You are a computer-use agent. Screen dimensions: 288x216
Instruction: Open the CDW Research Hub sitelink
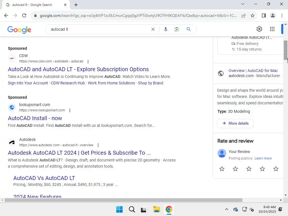(x=68, y=83)
